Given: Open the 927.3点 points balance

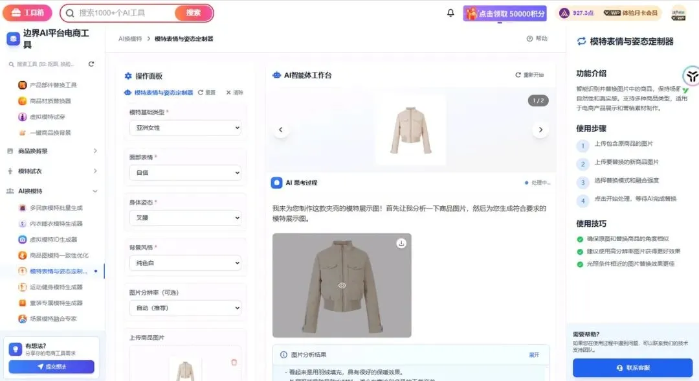Looking at the screenshot, I should point(577,13).
